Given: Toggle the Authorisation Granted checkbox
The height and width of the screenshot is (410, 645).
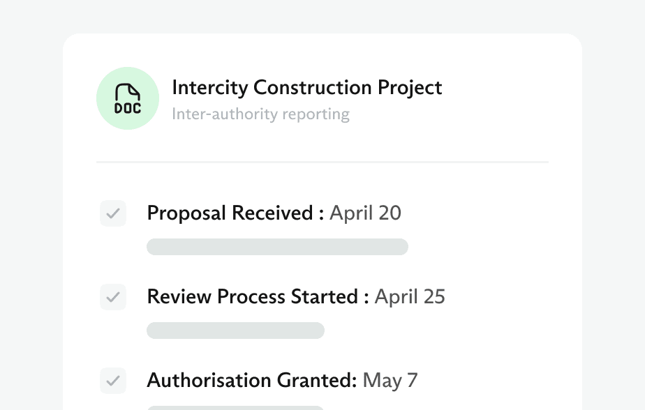Looking at the screenshot, I should click(x=113, y=381).
